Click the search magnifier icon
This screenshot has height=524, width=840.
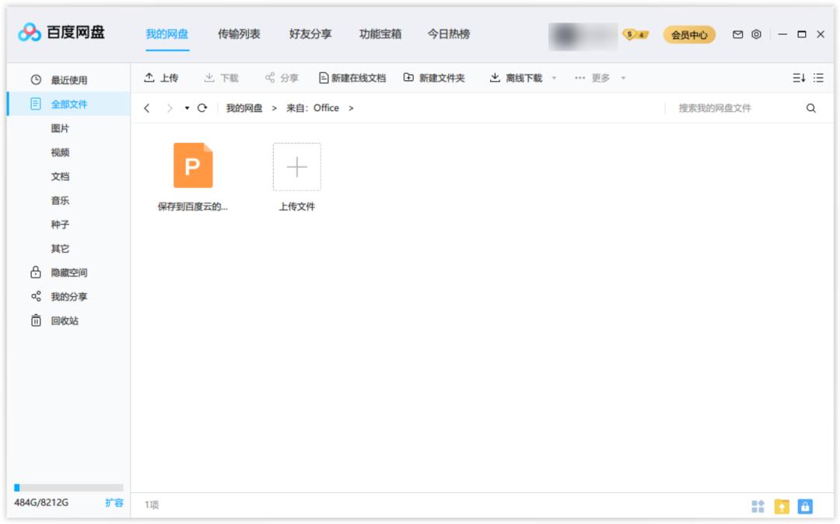[810, 108]
